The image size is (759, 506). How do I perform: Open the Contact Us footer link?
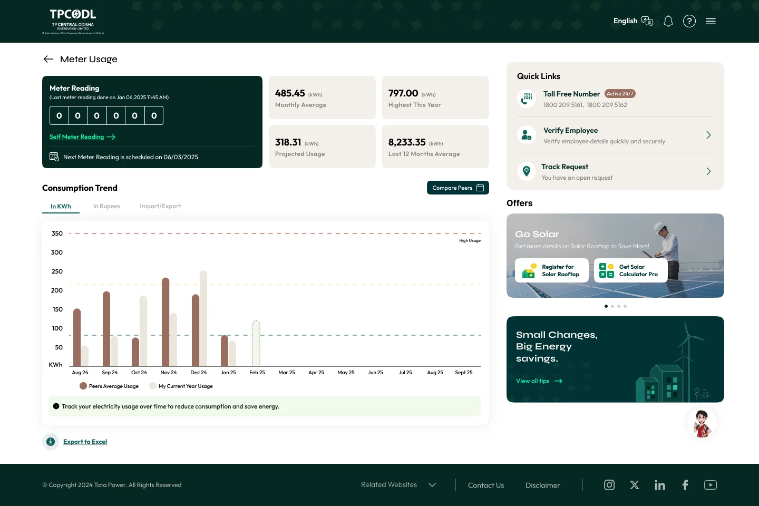[x=486, y=485]
